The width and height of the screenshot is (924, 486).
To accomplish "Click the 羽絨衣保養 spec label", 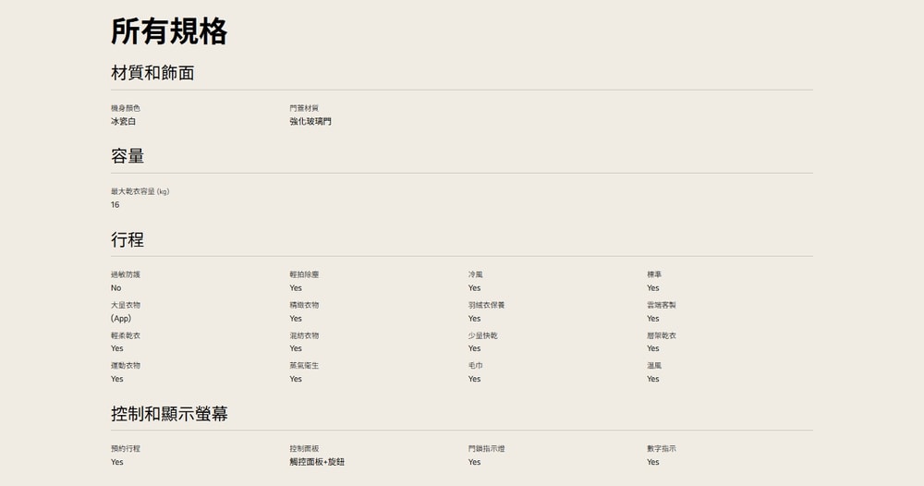I will pyautogui.click(x=486, y=305).
